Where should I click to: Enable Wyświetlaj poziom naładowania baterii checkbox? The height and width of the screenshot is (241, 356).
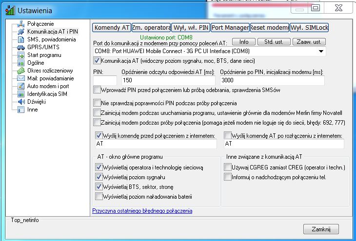pos(100,196)
